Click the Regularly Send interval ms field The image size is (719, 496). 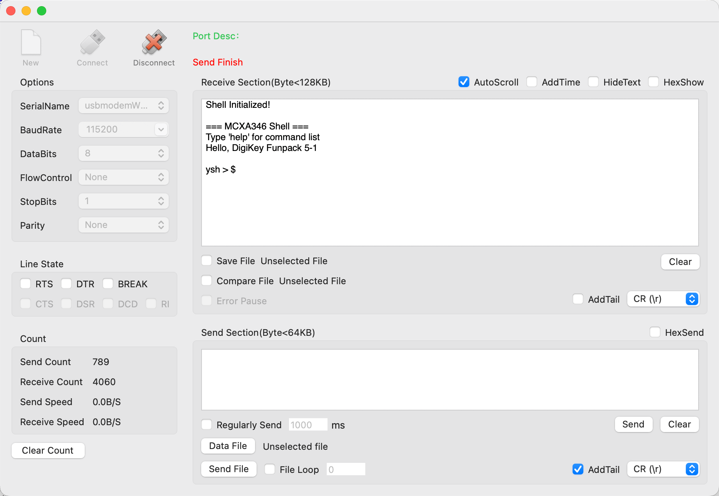point(307,425)
